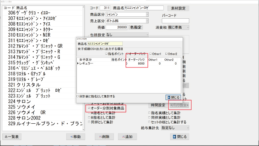259x146 pixels.
Task: Click the 素材設定 button
Action: [x=178, y=8]
